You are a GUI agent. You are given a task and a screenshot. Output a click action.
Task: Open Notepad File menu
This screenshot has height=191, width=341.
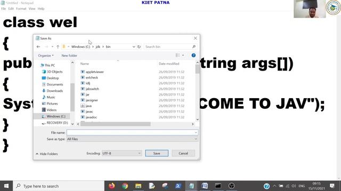point(4,8)
